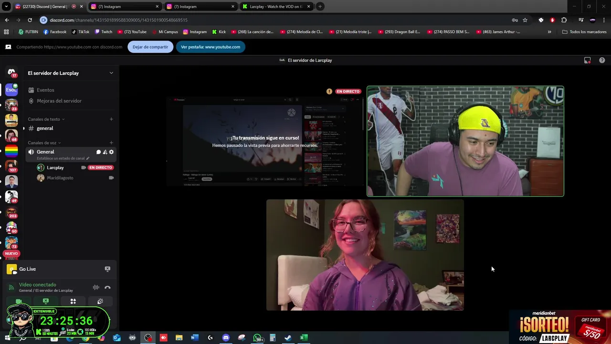The height and width of the screenshot is (344, 611).
Task: Open Discord help question mark icon
Action: (602, 60)
